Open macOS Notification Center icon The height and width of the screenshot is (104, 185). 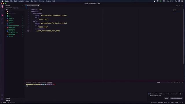pyautogui.click(x=182, y=1)
